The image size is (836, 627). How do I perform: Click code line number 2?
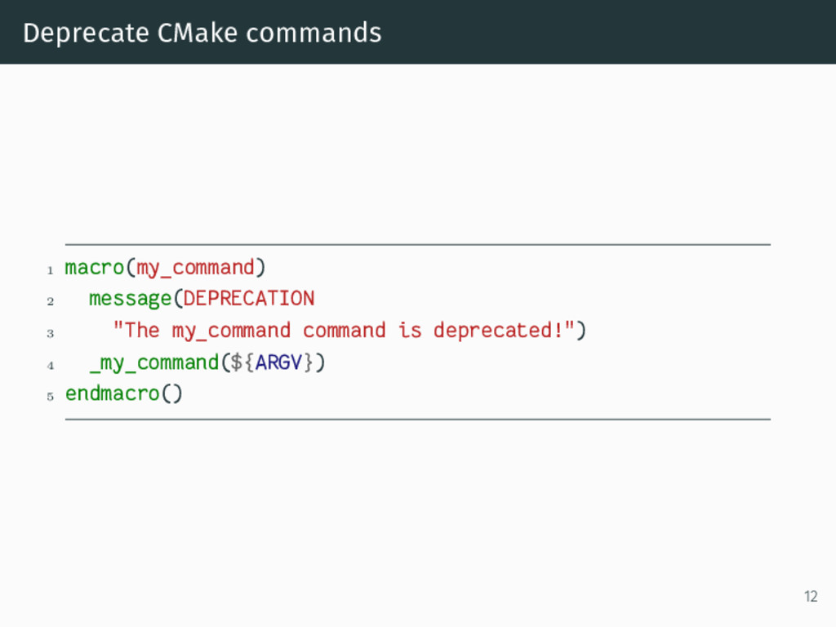coord(50,302)
